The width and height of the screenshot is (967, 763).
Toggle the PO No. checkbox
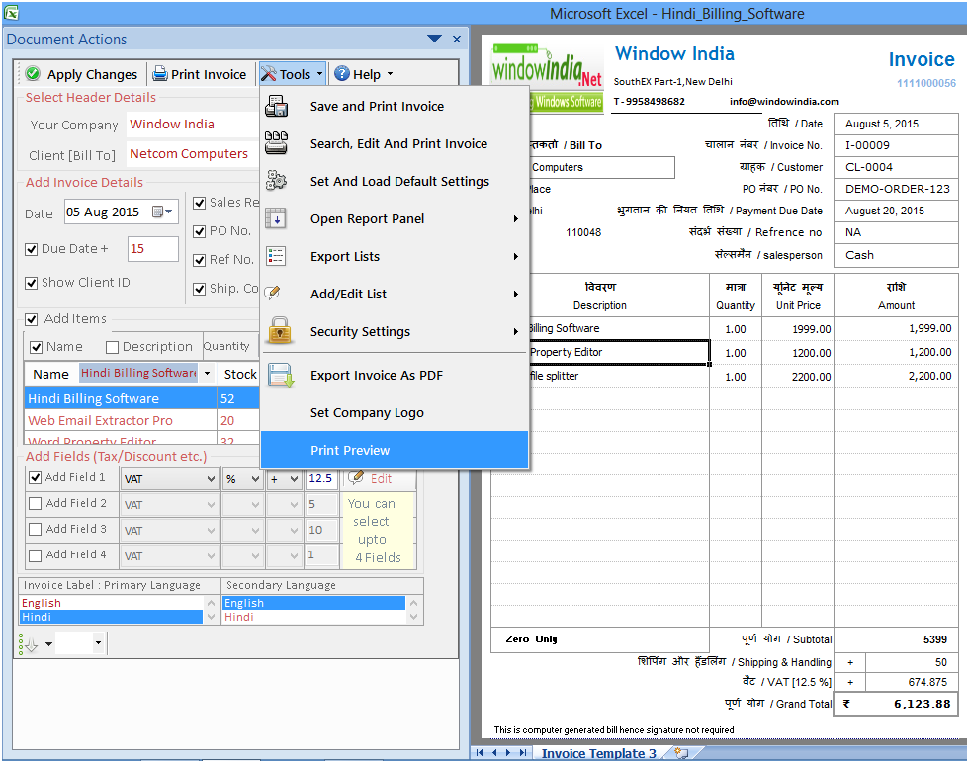tap(199, 231)
